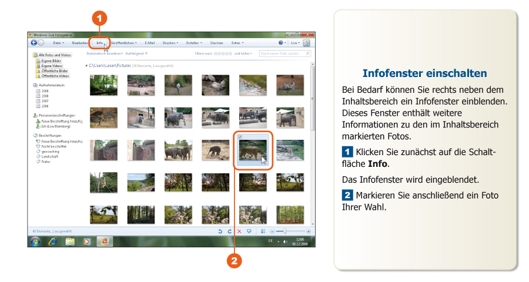The height and width of the screenshot is (282, 529).
Task: Toggle the Aufsteigend sort order
Action: click(136, 53)
